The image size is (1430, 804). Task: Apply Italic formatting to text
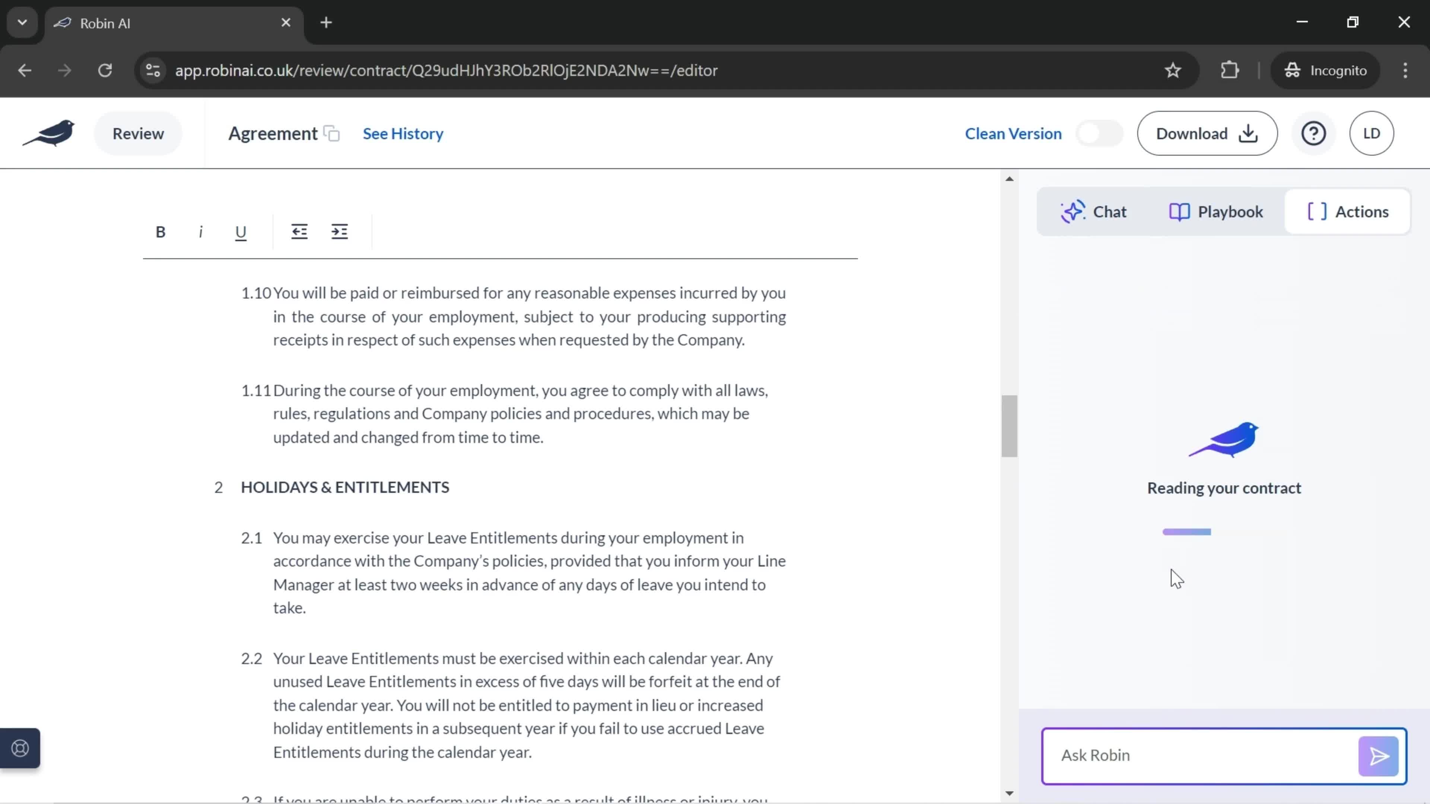(x=200, y=232)
